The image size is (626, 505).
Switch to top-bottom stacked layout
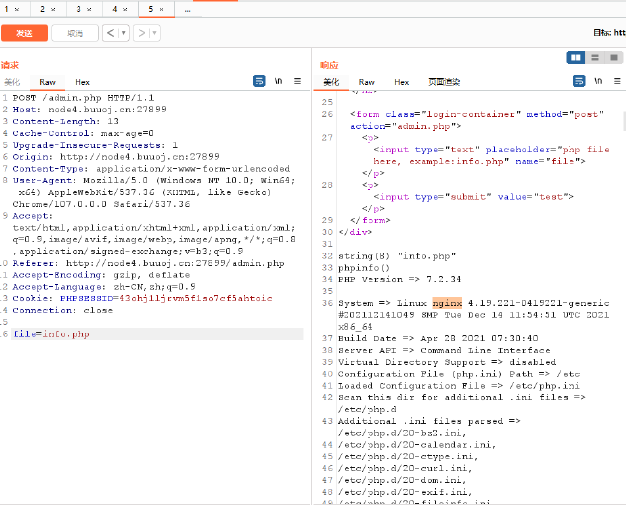(x=595, y=58)
